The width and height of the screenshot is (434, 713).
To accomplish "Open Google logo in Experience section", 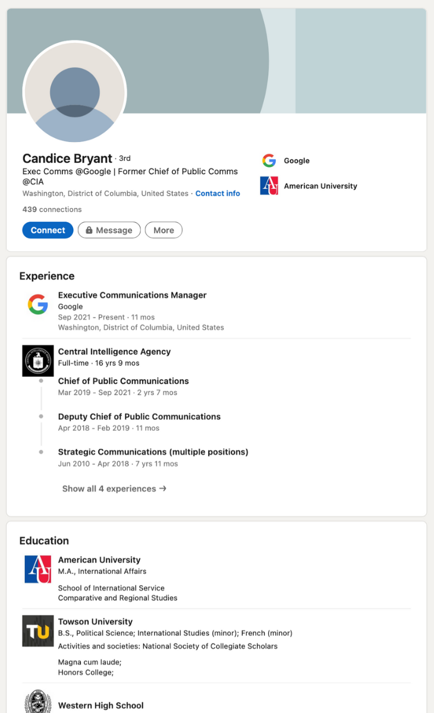I will 38,305.
